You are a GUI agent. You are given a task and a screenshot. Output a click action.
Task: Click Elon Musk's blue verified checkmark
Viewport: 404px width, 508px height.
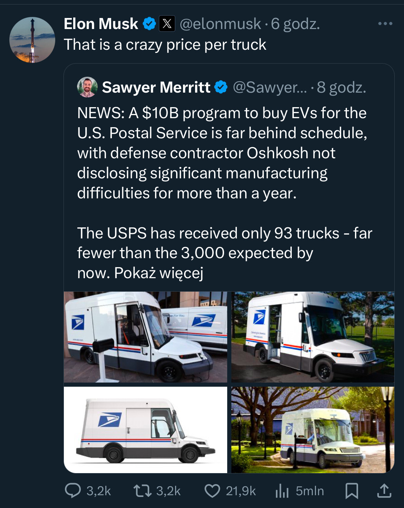pos(149,23)
